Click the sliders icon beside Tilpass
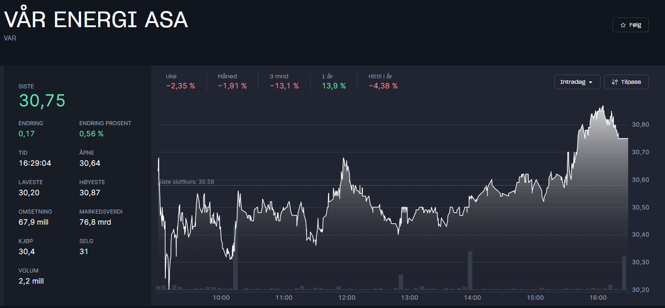665x308 pixels. 615,82
